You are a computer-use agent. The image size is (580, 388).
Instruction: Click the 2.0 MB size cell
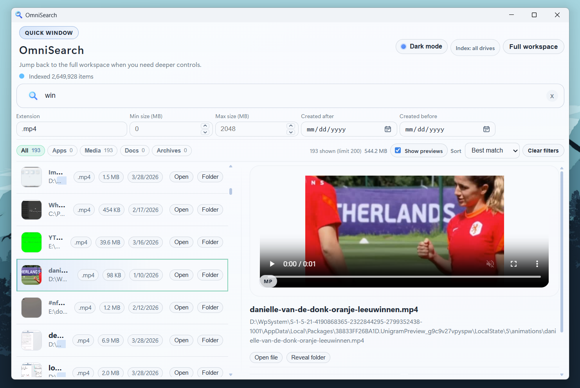111,373
